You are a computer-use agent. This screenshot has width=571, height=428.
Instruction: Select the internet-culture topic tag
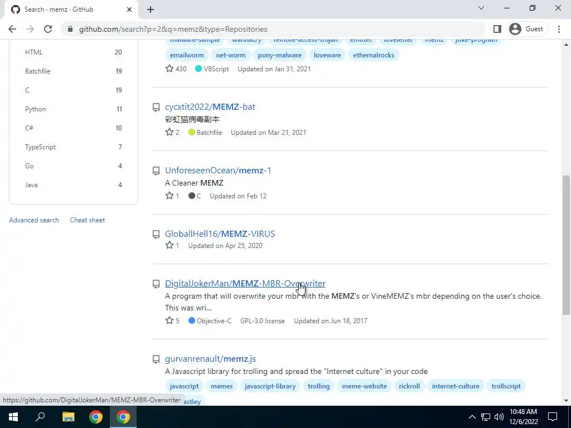[456, 386]
